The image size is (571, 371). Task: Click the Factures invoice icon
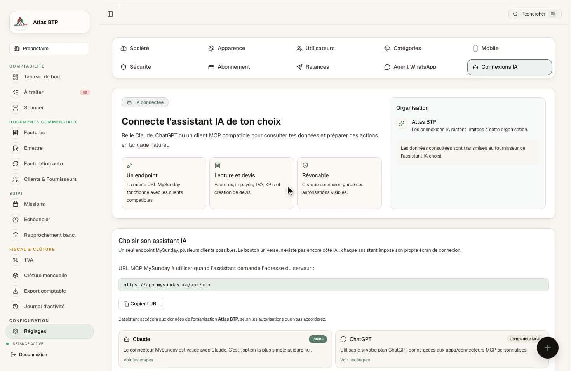point(16,133)
